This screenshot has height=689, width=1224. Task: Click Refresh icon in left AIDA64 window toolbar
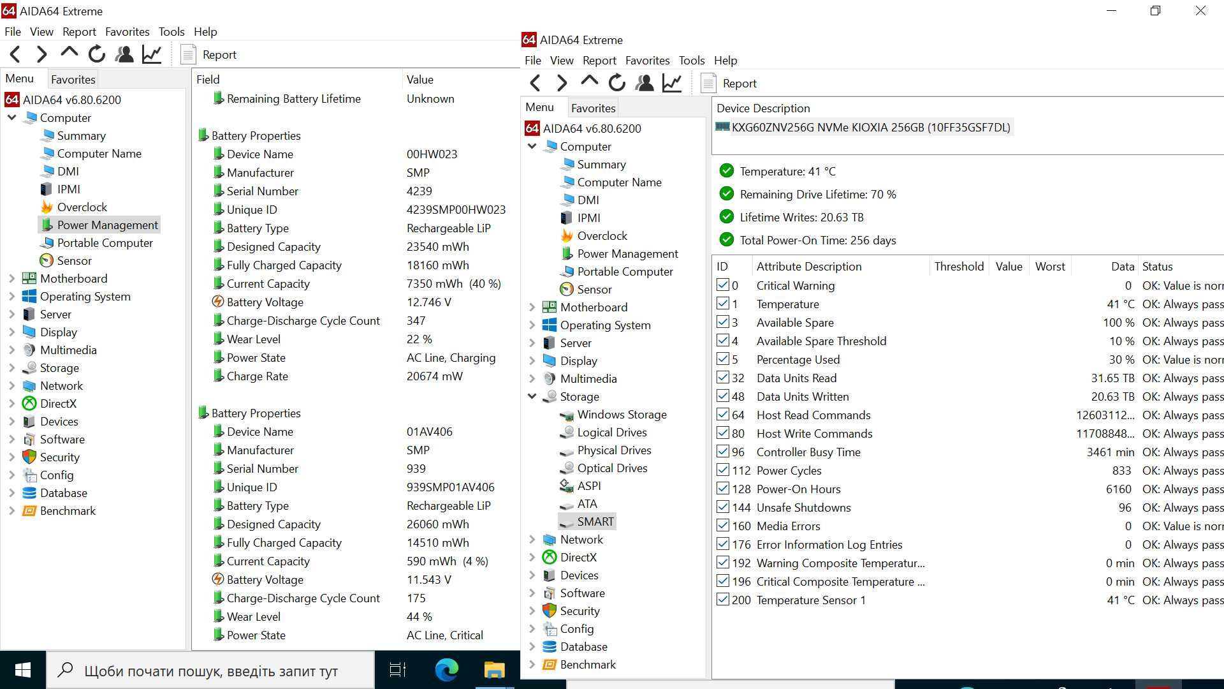click(x=97, y=54)
